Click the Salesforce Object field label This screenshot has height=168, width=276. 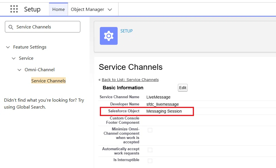(124, 111)
